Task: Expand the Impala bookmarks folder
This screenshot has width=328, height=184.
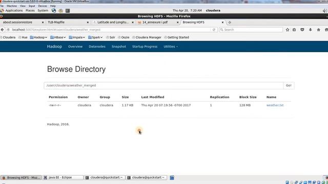Action: pyautogui.click(x=77, y=37)
